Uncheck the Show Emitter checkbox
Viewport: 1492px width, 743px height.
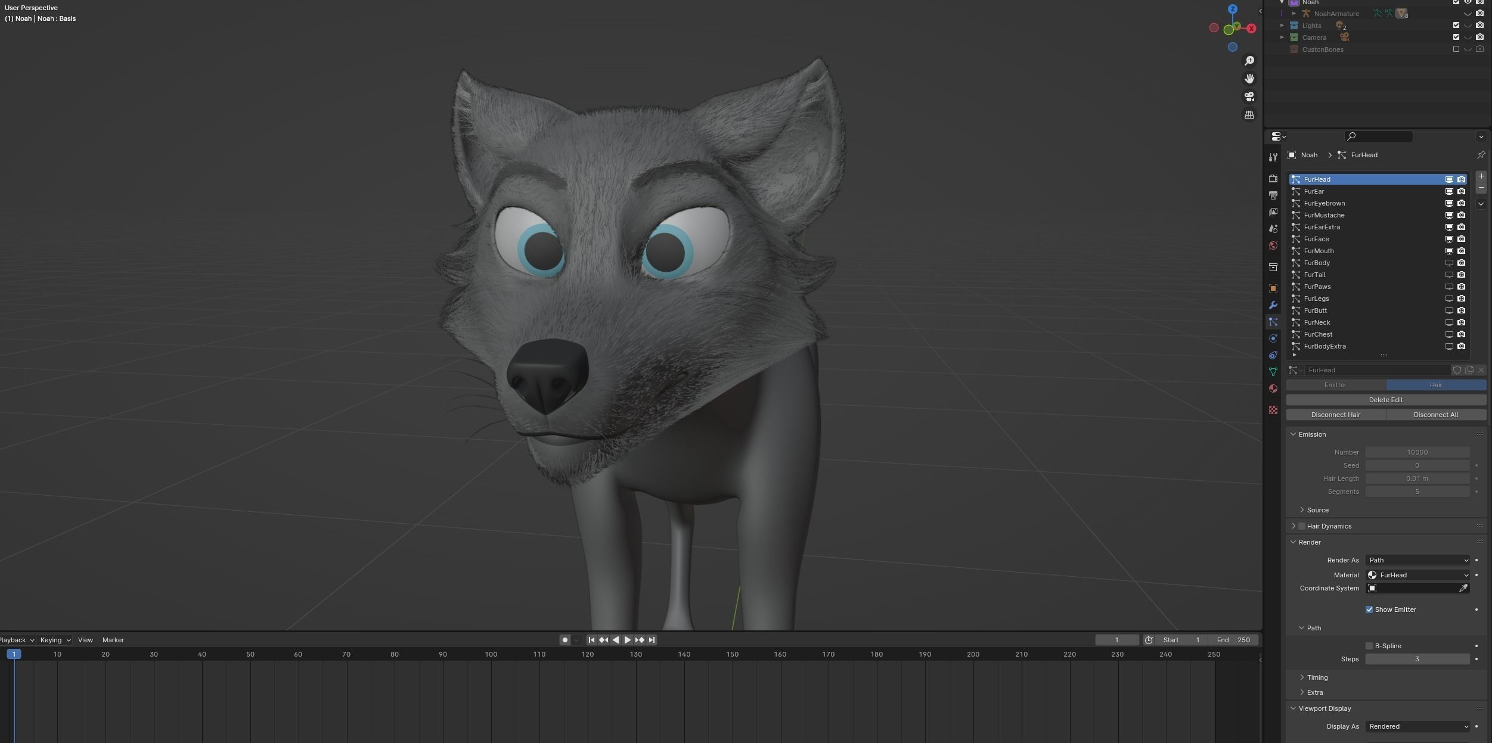click(x=1369, y=610)
